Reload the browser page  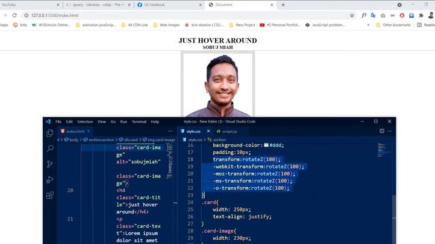(14, 15)
